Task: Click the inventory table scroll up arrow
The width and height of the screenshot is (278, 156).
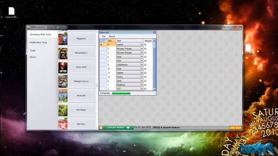Action: coord(154,40)
